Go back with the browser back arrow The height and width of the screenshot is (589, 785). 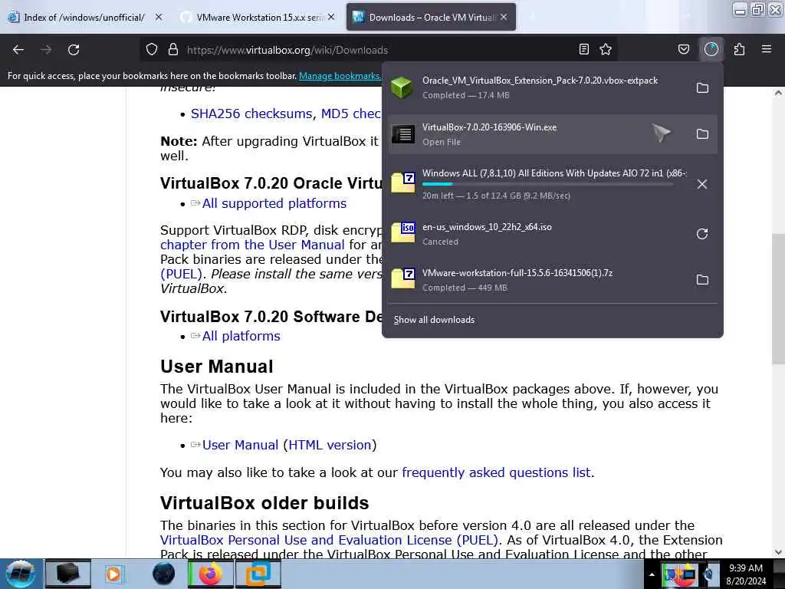pyautogui.click(x=18, y=50)
